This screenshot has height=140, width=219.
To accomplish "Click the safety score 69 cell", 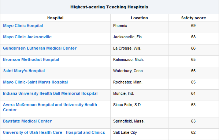I will tap(193, 27).
